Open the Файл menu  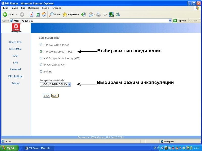click(x=5, y=8)
